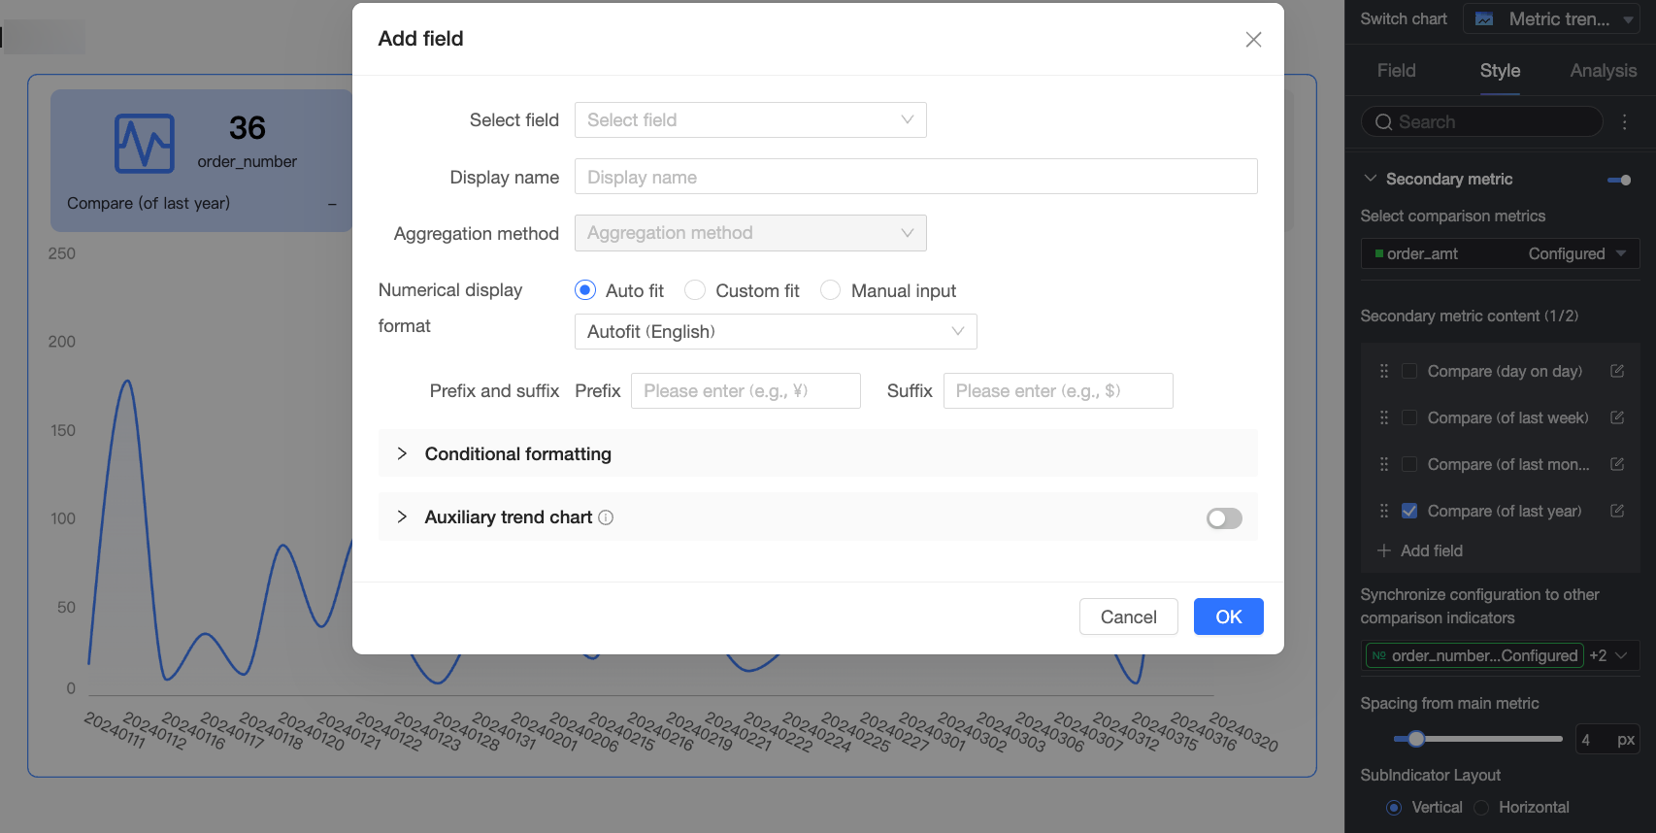Click the Spacing from main metric slider handle
This screenshot has height=833, width=1656.
[x=1416, y=739]
